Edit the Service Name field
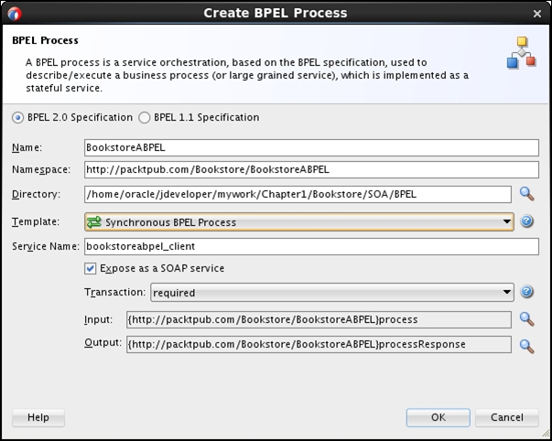 pos(311,246)
